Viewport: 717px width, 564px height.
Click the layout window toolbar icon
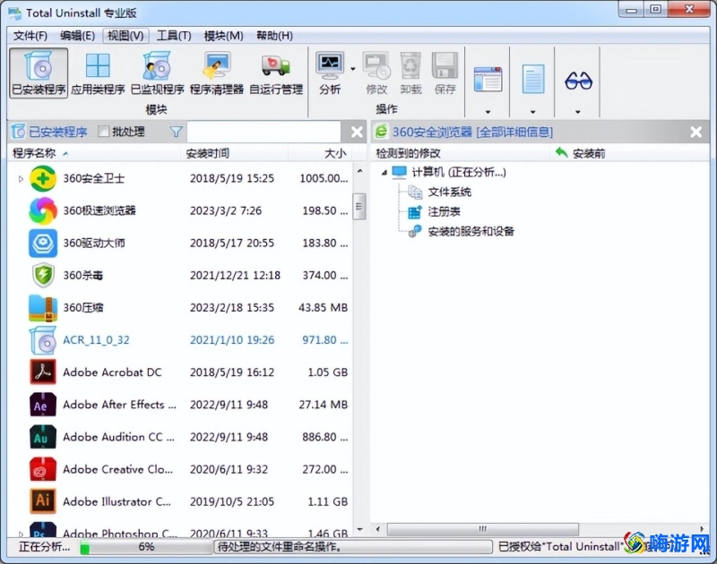pyautogui.click(x=488, y=80)
